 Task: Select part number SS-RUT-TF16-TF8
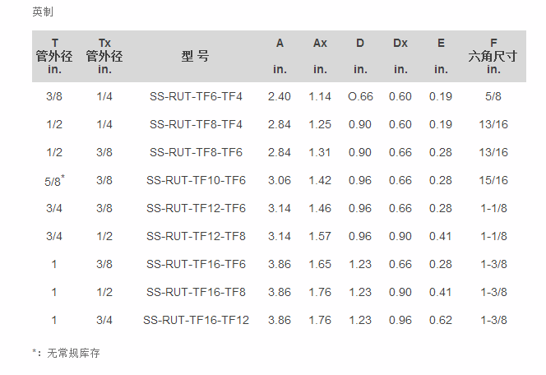point(196,292)
